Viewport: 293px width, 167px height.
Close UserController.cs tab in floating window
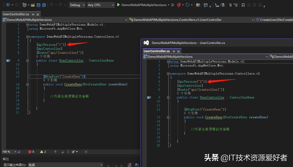click(x=179, y=51)
